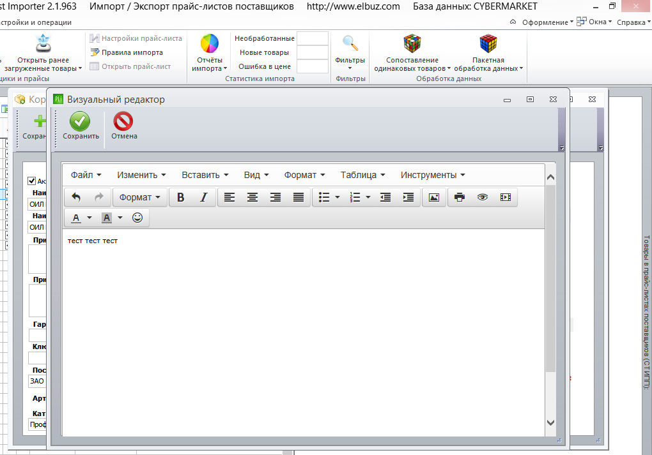The image size is (652, 455).
Task: Redo the edit in the editor toolbar
Action: (99, 197)
